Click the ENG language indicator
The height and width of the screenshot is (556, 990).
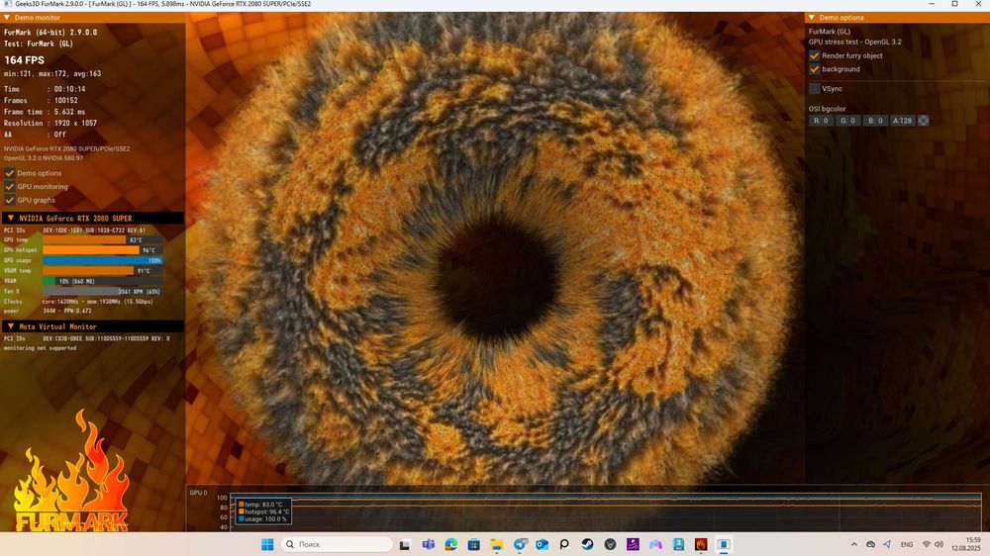(x=907, y=545)
